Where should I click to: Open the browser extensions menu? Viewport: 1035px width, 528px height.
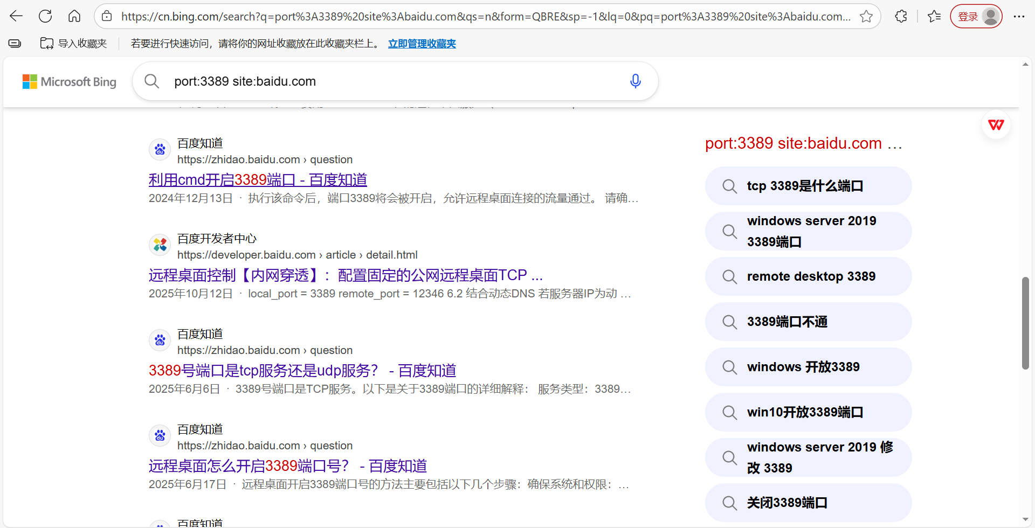pyautogui.click(x=901, y=16)
